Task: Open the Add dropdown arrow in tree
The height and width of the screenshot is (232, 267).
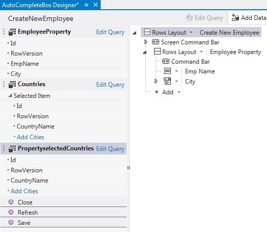Action: (179, 92)
